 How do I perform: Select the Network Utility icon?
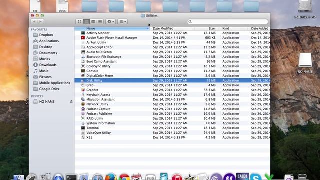[83, 104]
